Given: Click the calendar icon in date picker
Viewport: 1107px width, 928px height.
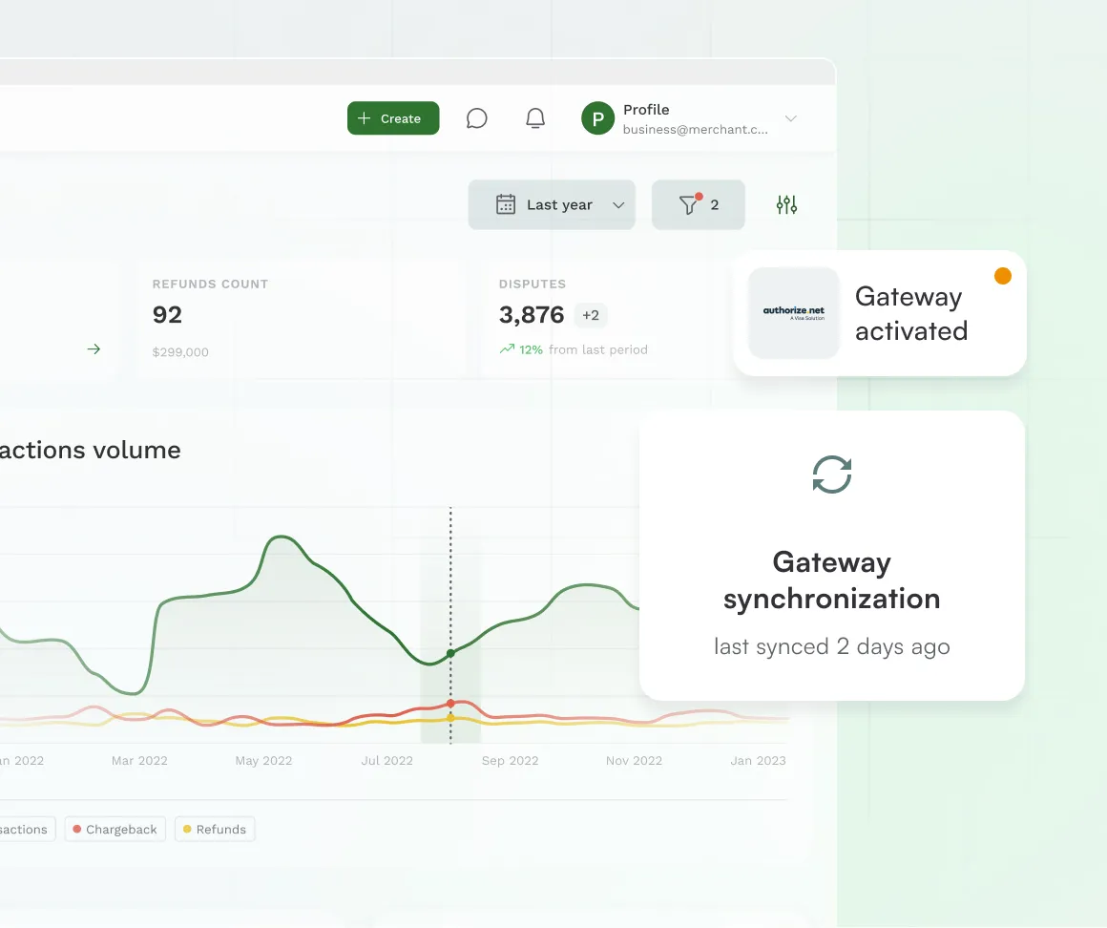Looking at the screenshot, I should coord(506,204).
